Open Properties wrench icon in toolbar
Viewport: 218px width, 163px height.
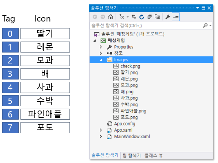pyautogui.click(x=168, y=17)
